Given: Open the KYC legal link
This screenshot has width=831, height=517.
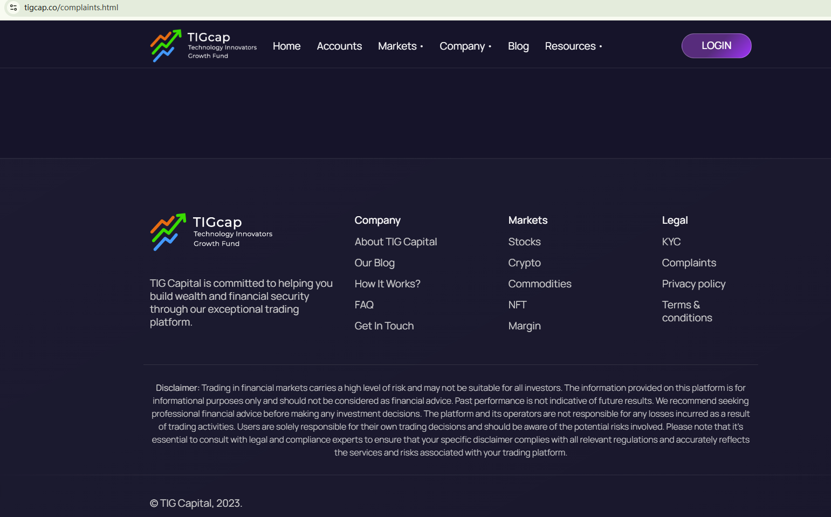Looking at the screenshot, I should coord(671,242).
